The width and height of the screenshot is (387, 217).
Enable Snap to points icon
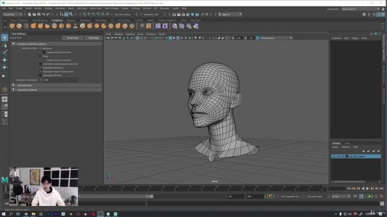tap(94, 14)
